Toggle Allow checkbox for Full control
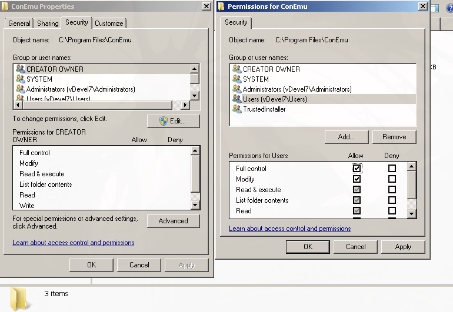This screenshot has width=453, height=312. pos(357,168)
